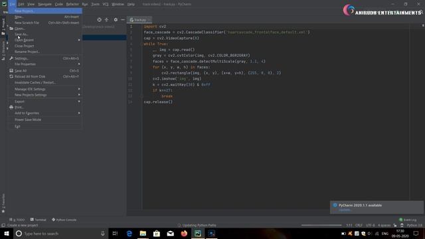Click the 4 spaces indent status entry
Image resolution: width=425 pixels, height=239 pixels.
[384, 225]
